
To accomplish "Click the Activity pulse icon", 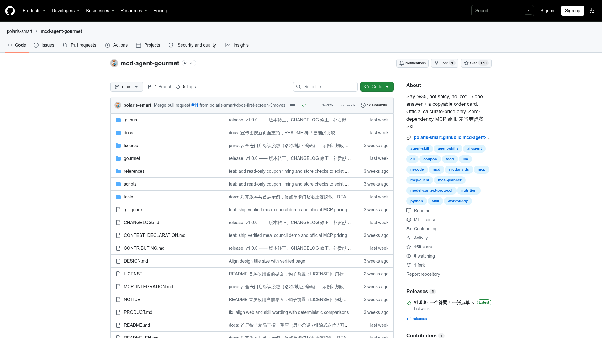I will pos(409,238).
